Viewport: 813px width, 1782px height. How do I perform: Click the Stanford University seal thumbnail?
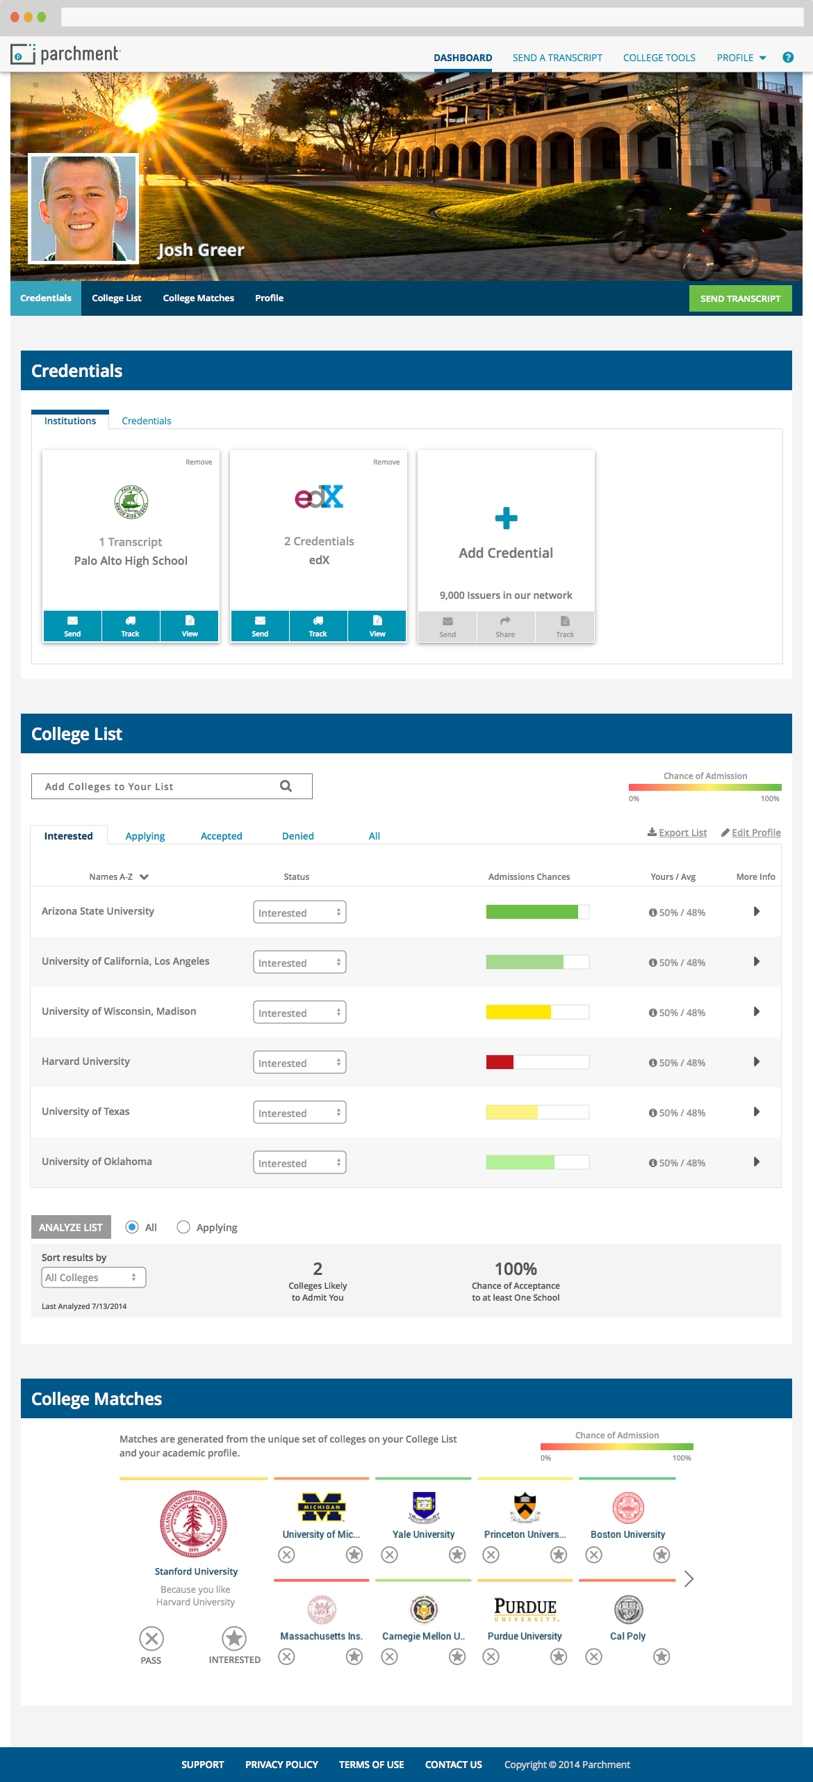[193, 1523]
